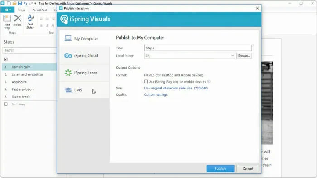Screen dimensions: 317x178
Task: Open the Custom settings quality link
Action: pos(156,95)
